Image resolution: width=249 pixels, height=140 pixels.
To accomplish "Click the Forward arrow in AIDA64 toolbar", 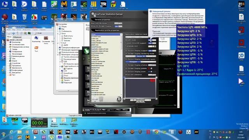I will click(13, 33).
